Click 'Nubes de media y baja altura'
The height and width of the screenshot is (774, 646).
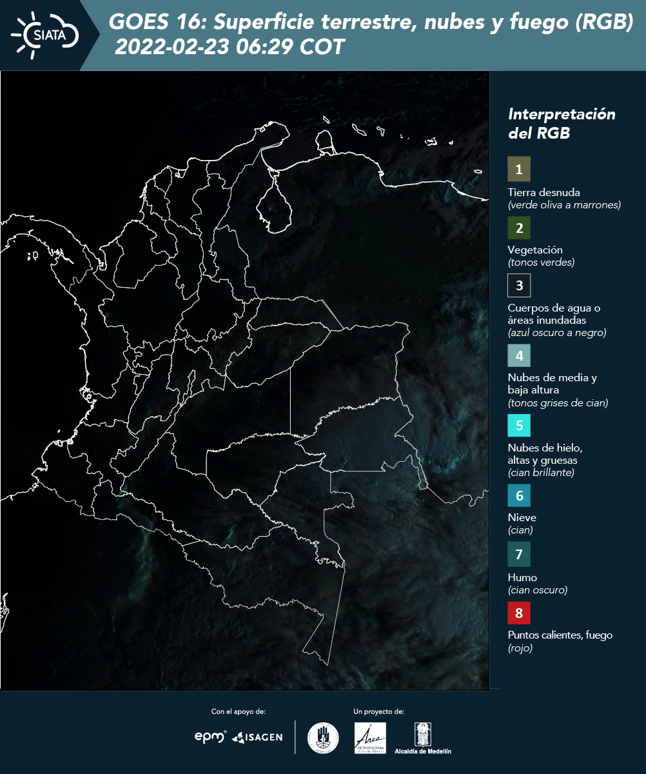coord(553,384)
